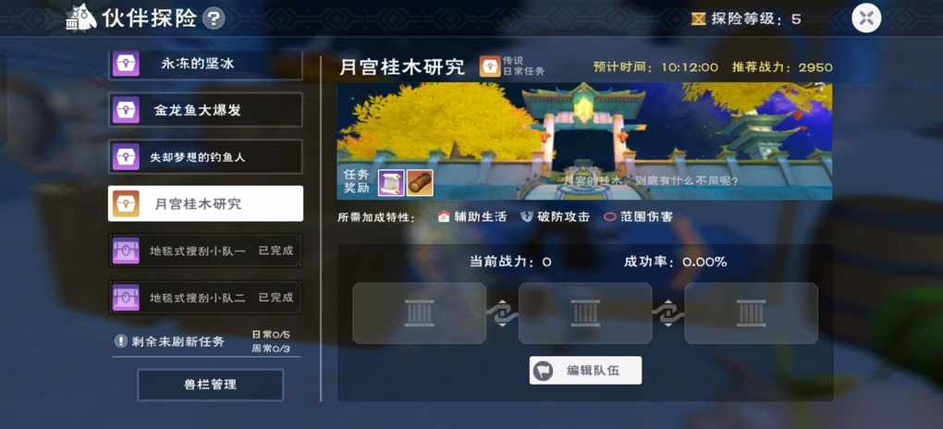
Task: Select the 金龙鱼大爆发 mission
Action: [x=205, y=110]
